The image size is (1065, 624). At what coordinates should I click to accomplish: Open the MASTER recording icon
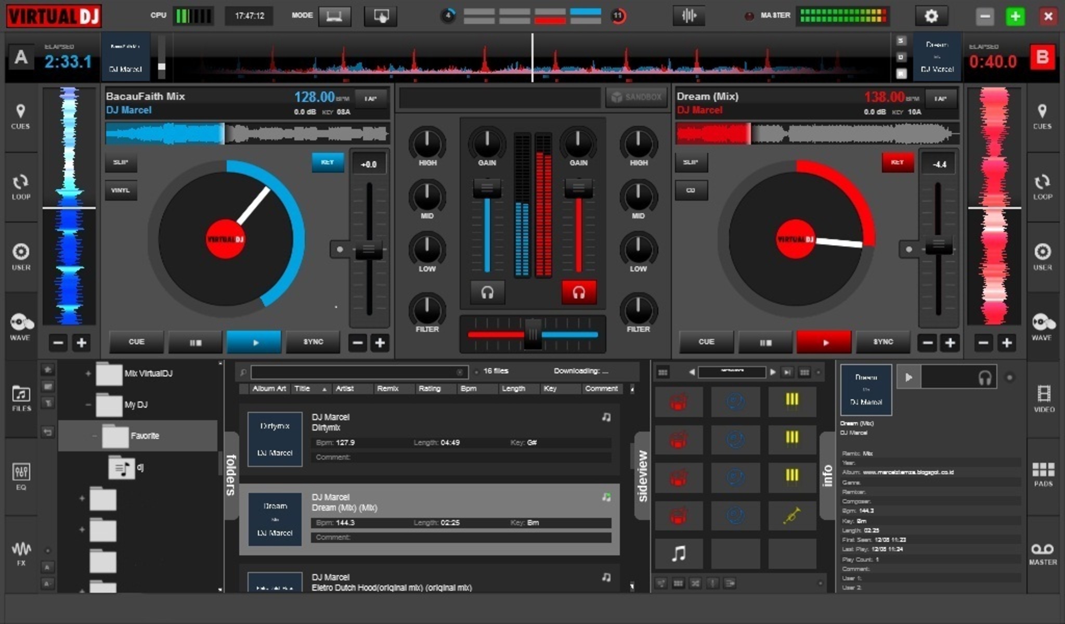(1043, 554)
